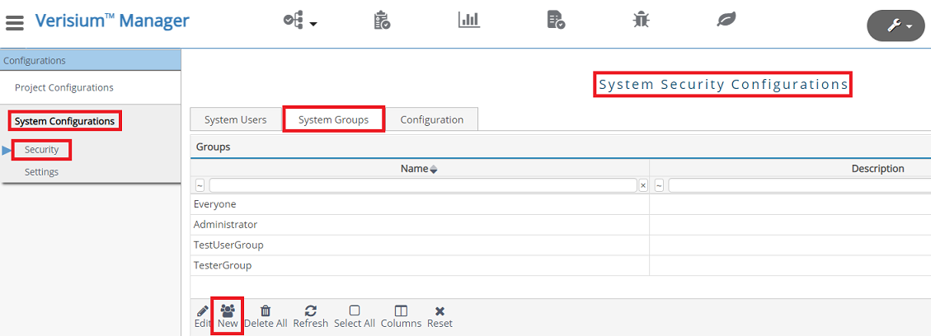931x336 pixels.
Task: Switch to the Configuration tab
Action: click(x=431, y=119)
